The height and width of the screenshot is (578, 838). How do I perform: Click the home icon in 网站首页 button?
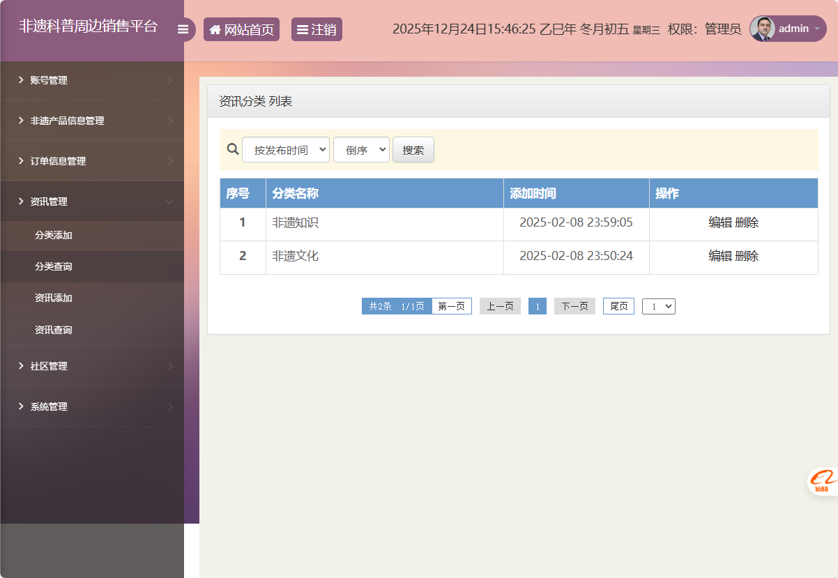pyautogui.click(x=215, y=29)
